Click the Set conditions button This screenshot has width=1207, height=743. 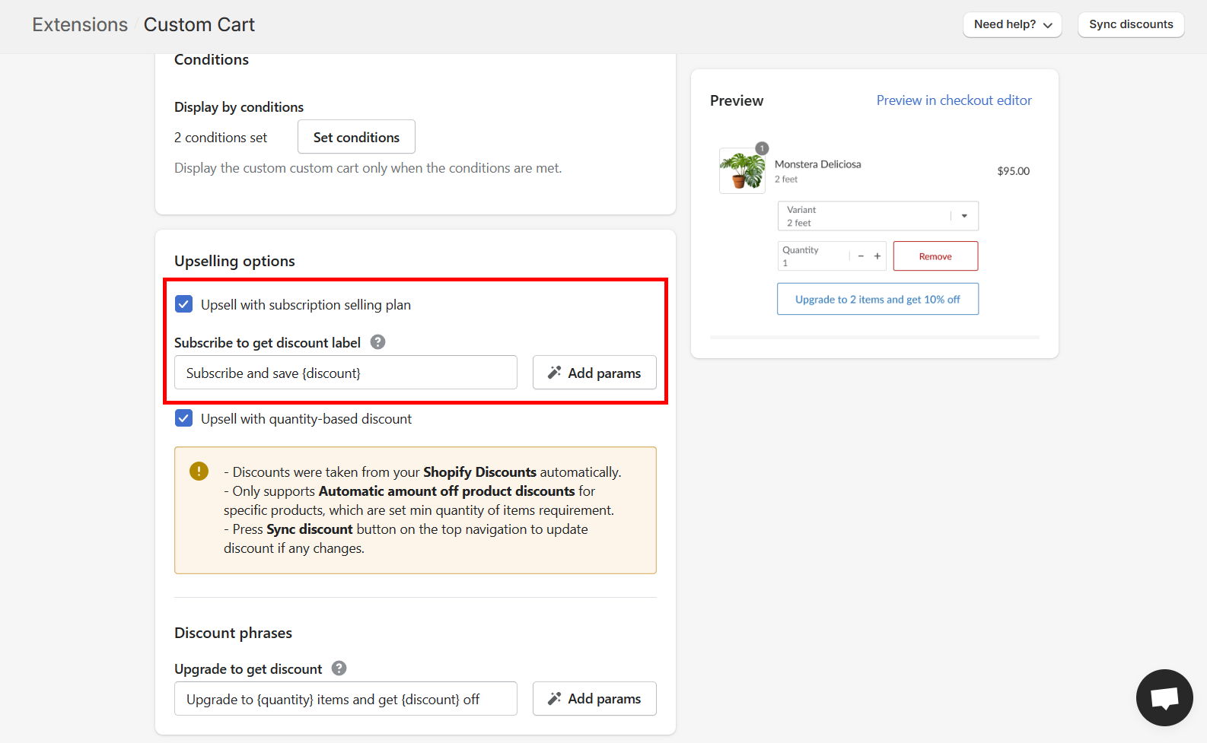point(356,137)
